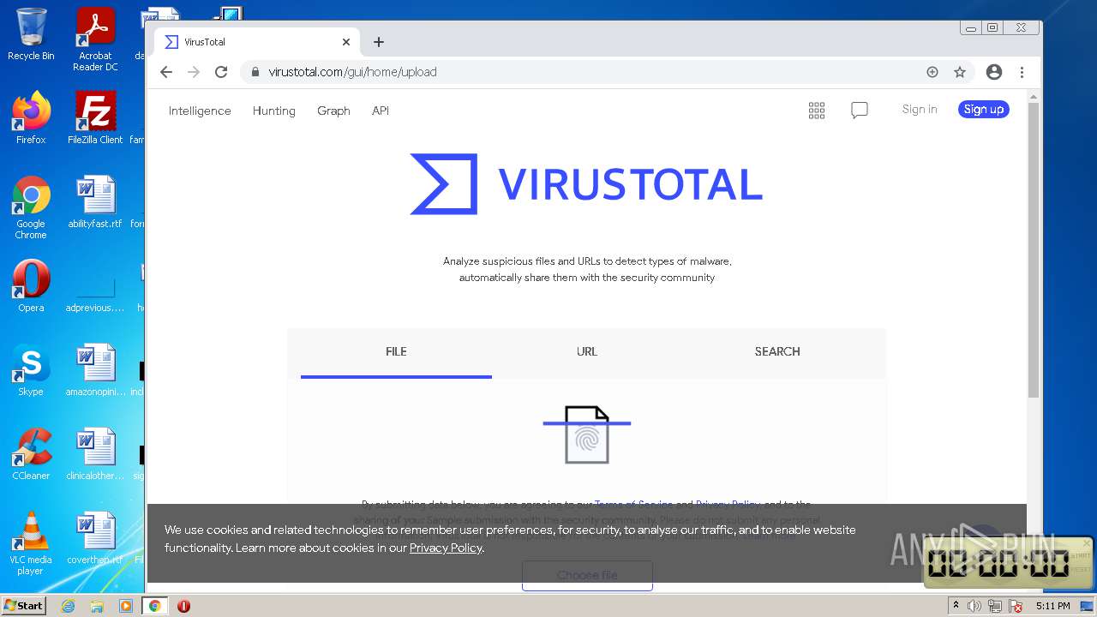Show hidden system tray icons
Viewport: 1097px width, 617px height.
[956, 606]
